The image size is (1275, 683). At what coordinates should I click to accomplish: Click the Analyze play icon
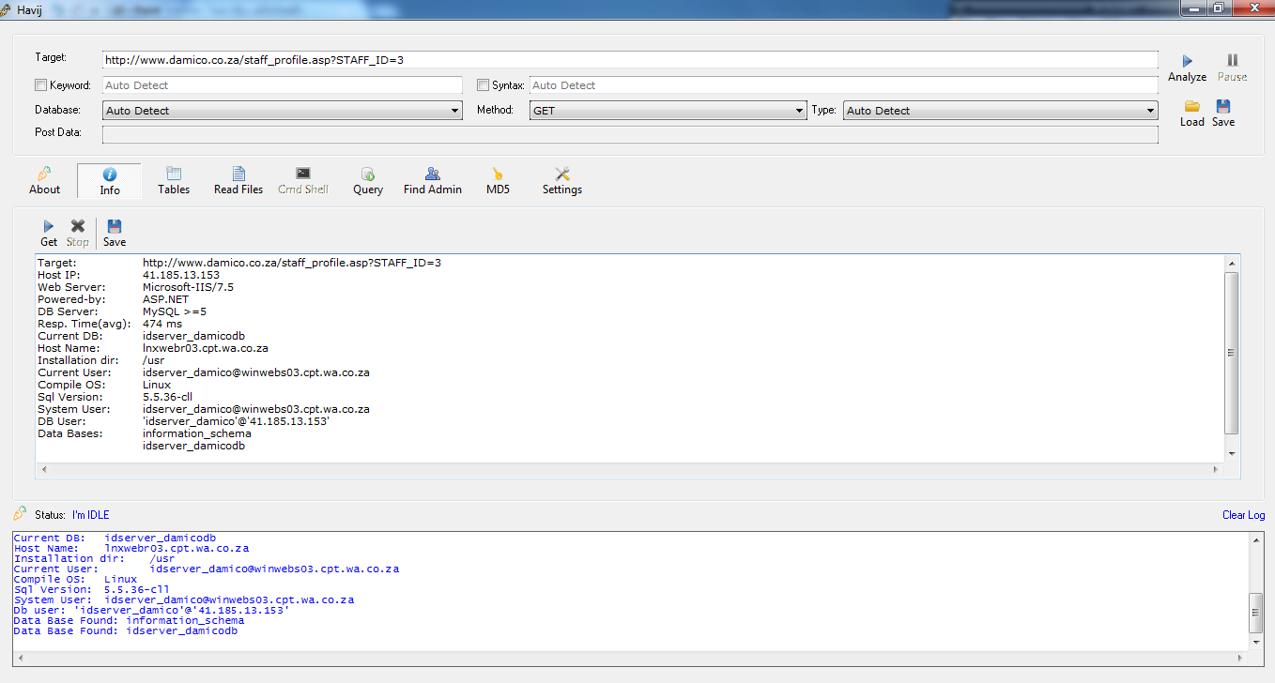pos(1187,61)
